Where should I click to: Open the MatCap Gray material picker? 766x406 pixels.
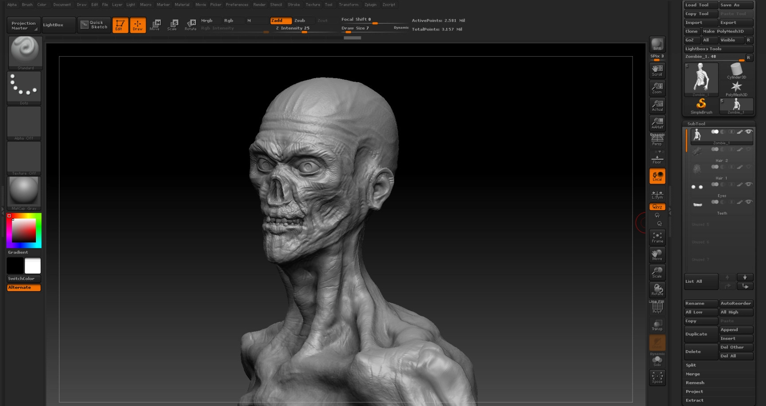pos(24,193)
